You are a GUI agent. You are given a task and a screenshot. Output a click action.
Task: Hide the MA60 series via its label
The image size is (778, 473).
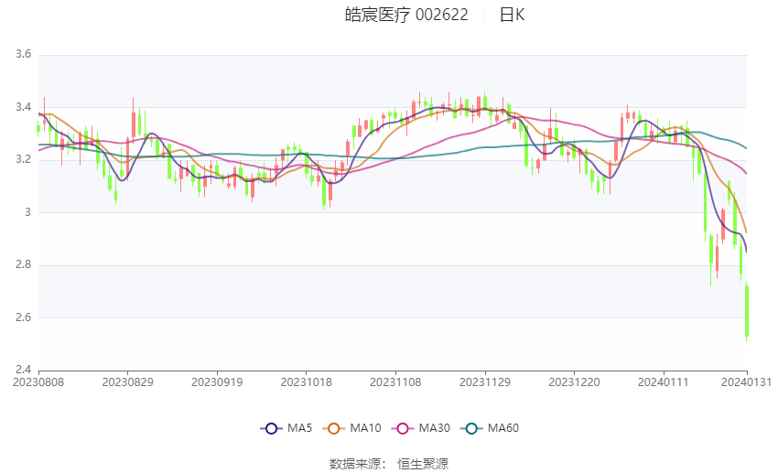[x=503, y=428]
